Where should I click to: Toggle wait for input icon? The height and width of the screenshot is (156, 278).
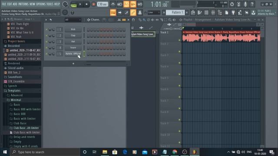(119, 4)
